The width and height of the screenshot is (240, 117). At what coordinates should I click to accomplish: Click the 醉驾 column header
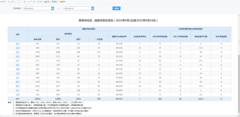point(78,39)
